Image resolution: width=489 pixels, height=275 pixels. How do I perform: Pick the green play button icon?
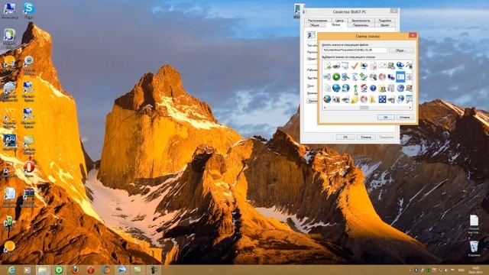336,76
